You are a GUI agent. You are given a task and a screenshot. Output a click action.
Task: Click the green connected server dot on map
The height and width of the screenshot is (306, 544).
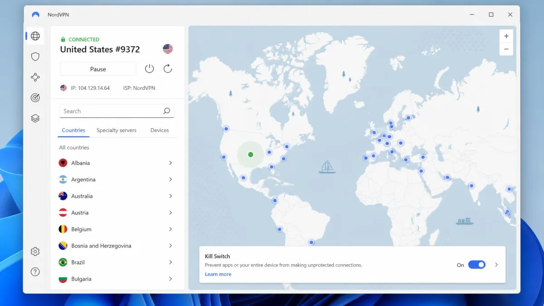251,155
